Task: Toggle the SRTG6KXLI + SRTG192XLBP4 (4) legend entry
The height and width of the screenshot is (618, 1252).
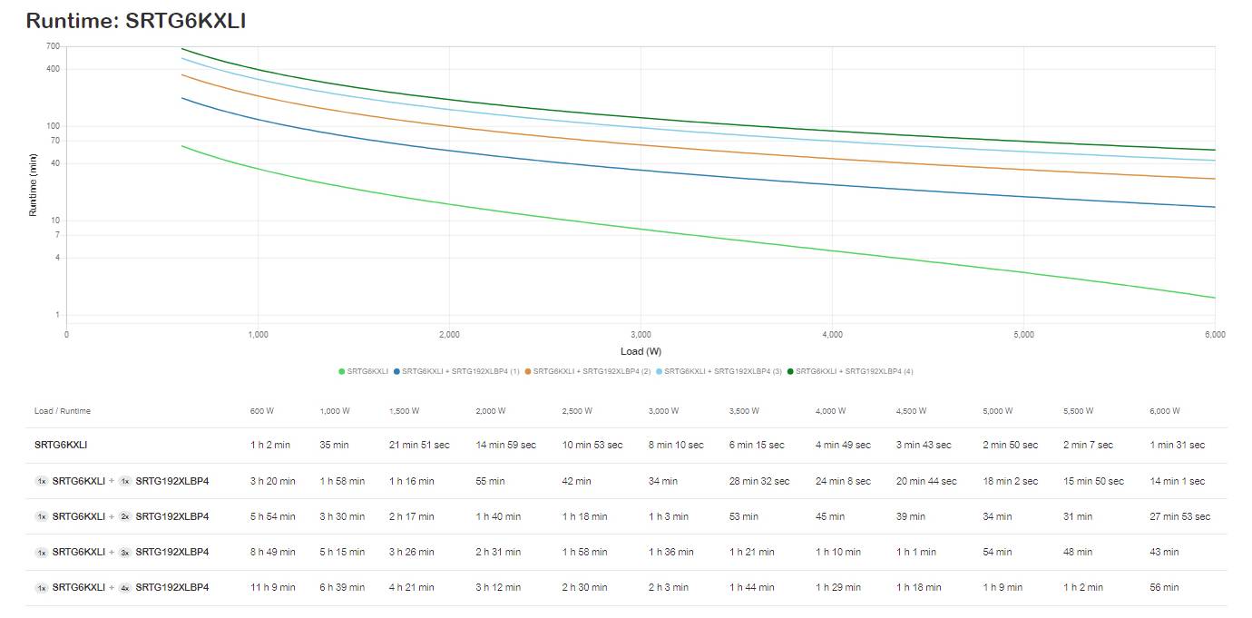Action: [x=850, y=371]
